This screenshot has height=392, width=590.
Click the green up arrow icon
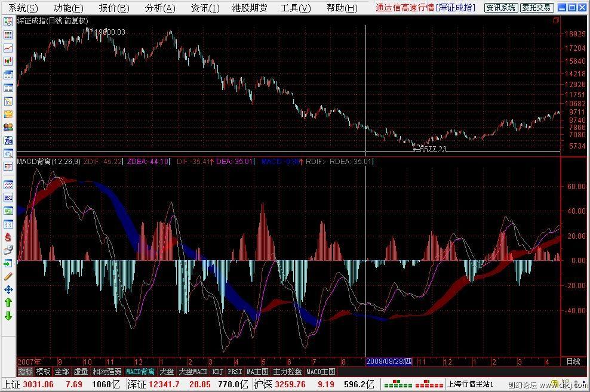[8, 303]
